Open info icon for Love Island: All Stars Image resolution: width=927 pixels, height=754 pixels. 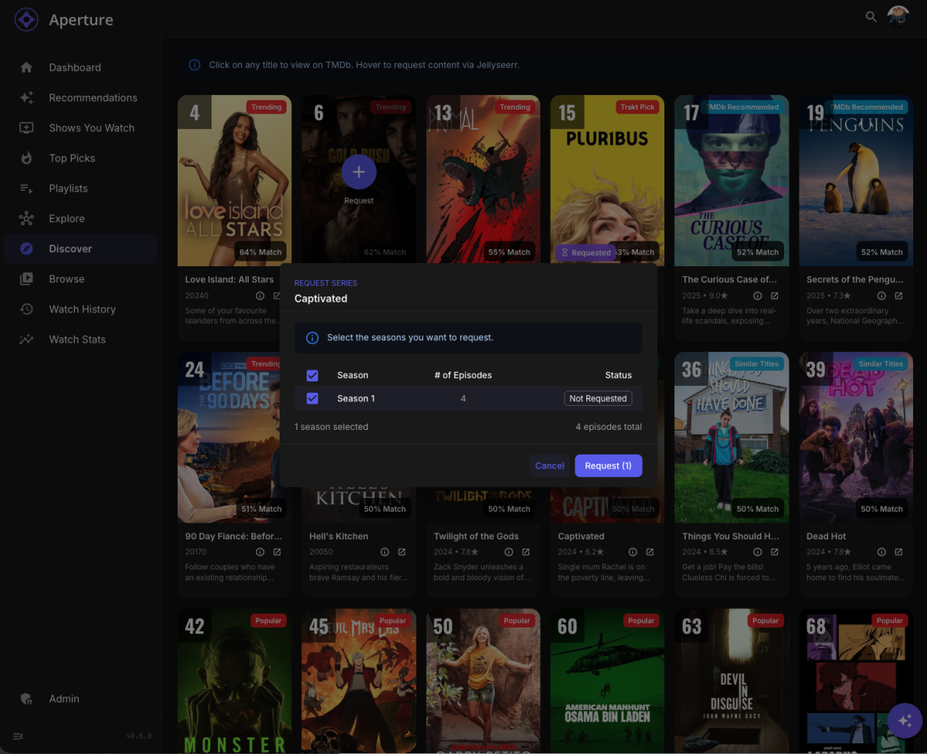pos(260,296)
